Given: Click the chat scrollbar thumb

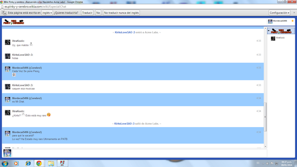Looking at the screenshot, I should pos(265,117).
